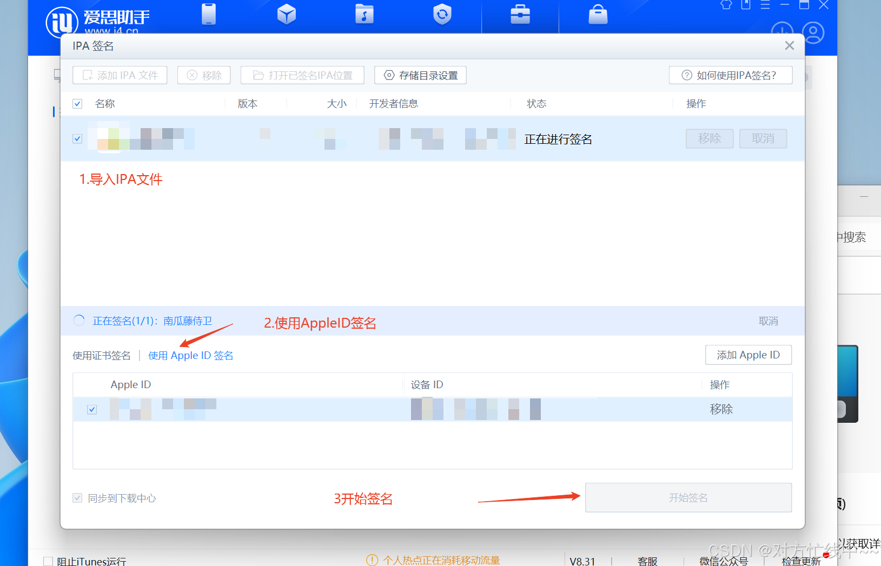The width and height of the screenshot is (881, 566).
Task: Click the signing progress spinner icon
Action: pyautogui.click(x=79, y=321)
